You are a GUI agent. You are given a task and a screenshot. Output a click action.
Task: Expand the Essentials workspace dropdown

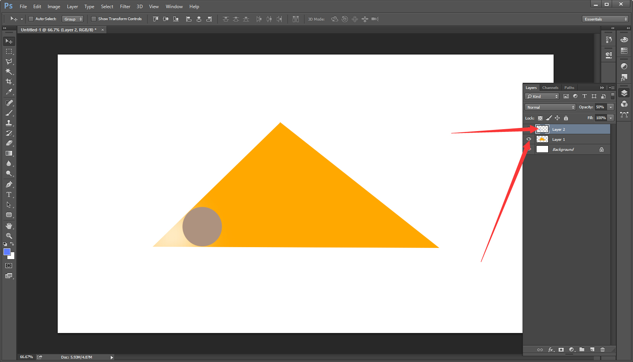pyautogui.click(x=605, y=19)
